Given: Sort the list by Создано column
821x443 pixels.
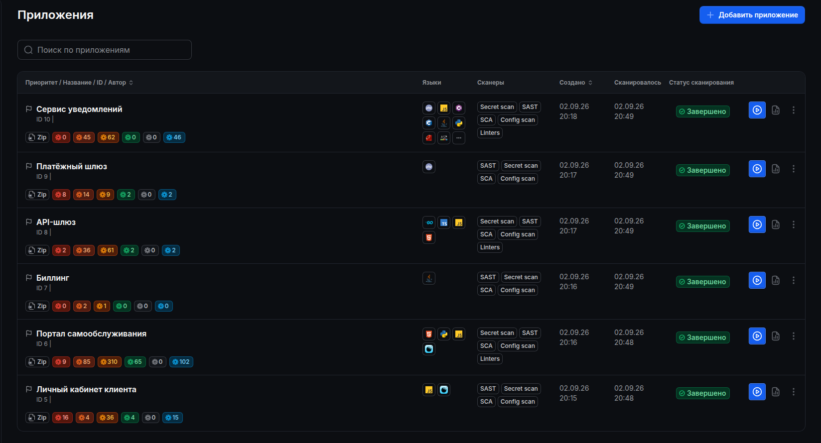Looking at the screenshot, I should (576, 83).
